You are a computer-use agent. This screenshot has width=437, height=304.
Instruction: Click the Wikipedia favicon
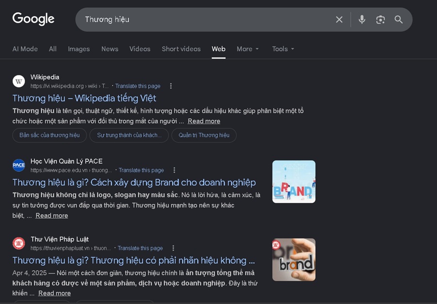pos(18,81)
